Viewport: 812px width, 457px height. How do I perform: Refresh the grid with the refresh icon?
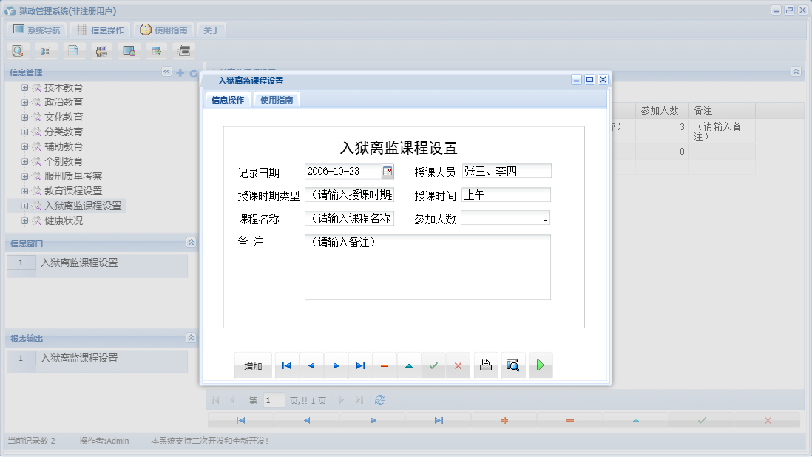(380, 399)
